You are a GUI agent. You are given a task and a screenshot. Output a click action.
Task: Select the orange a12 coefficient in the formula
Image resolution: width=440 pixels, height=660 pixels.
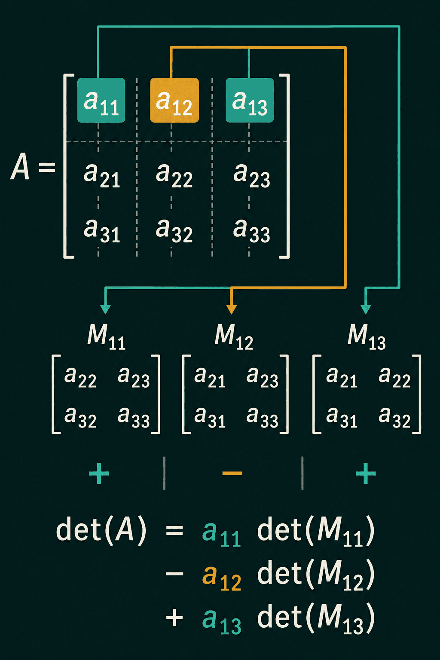pos(222,578)
